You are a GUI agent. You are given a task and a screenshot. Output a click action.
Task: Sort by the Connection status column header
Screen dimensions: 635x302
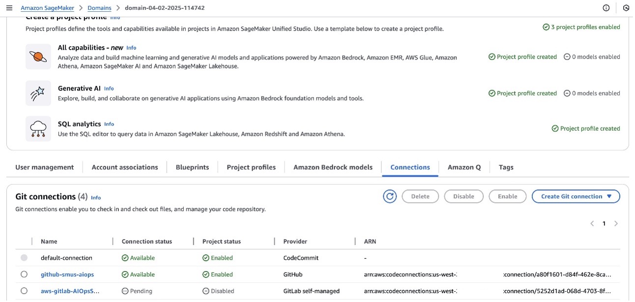coord(147,242)
